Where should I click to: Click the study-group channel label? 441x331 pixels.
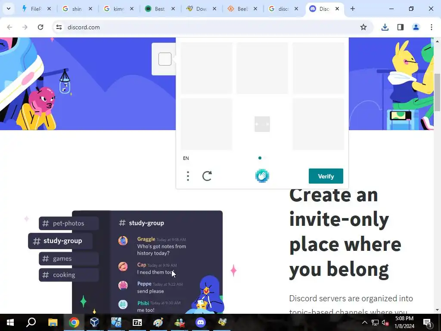[x=60, y=241]
